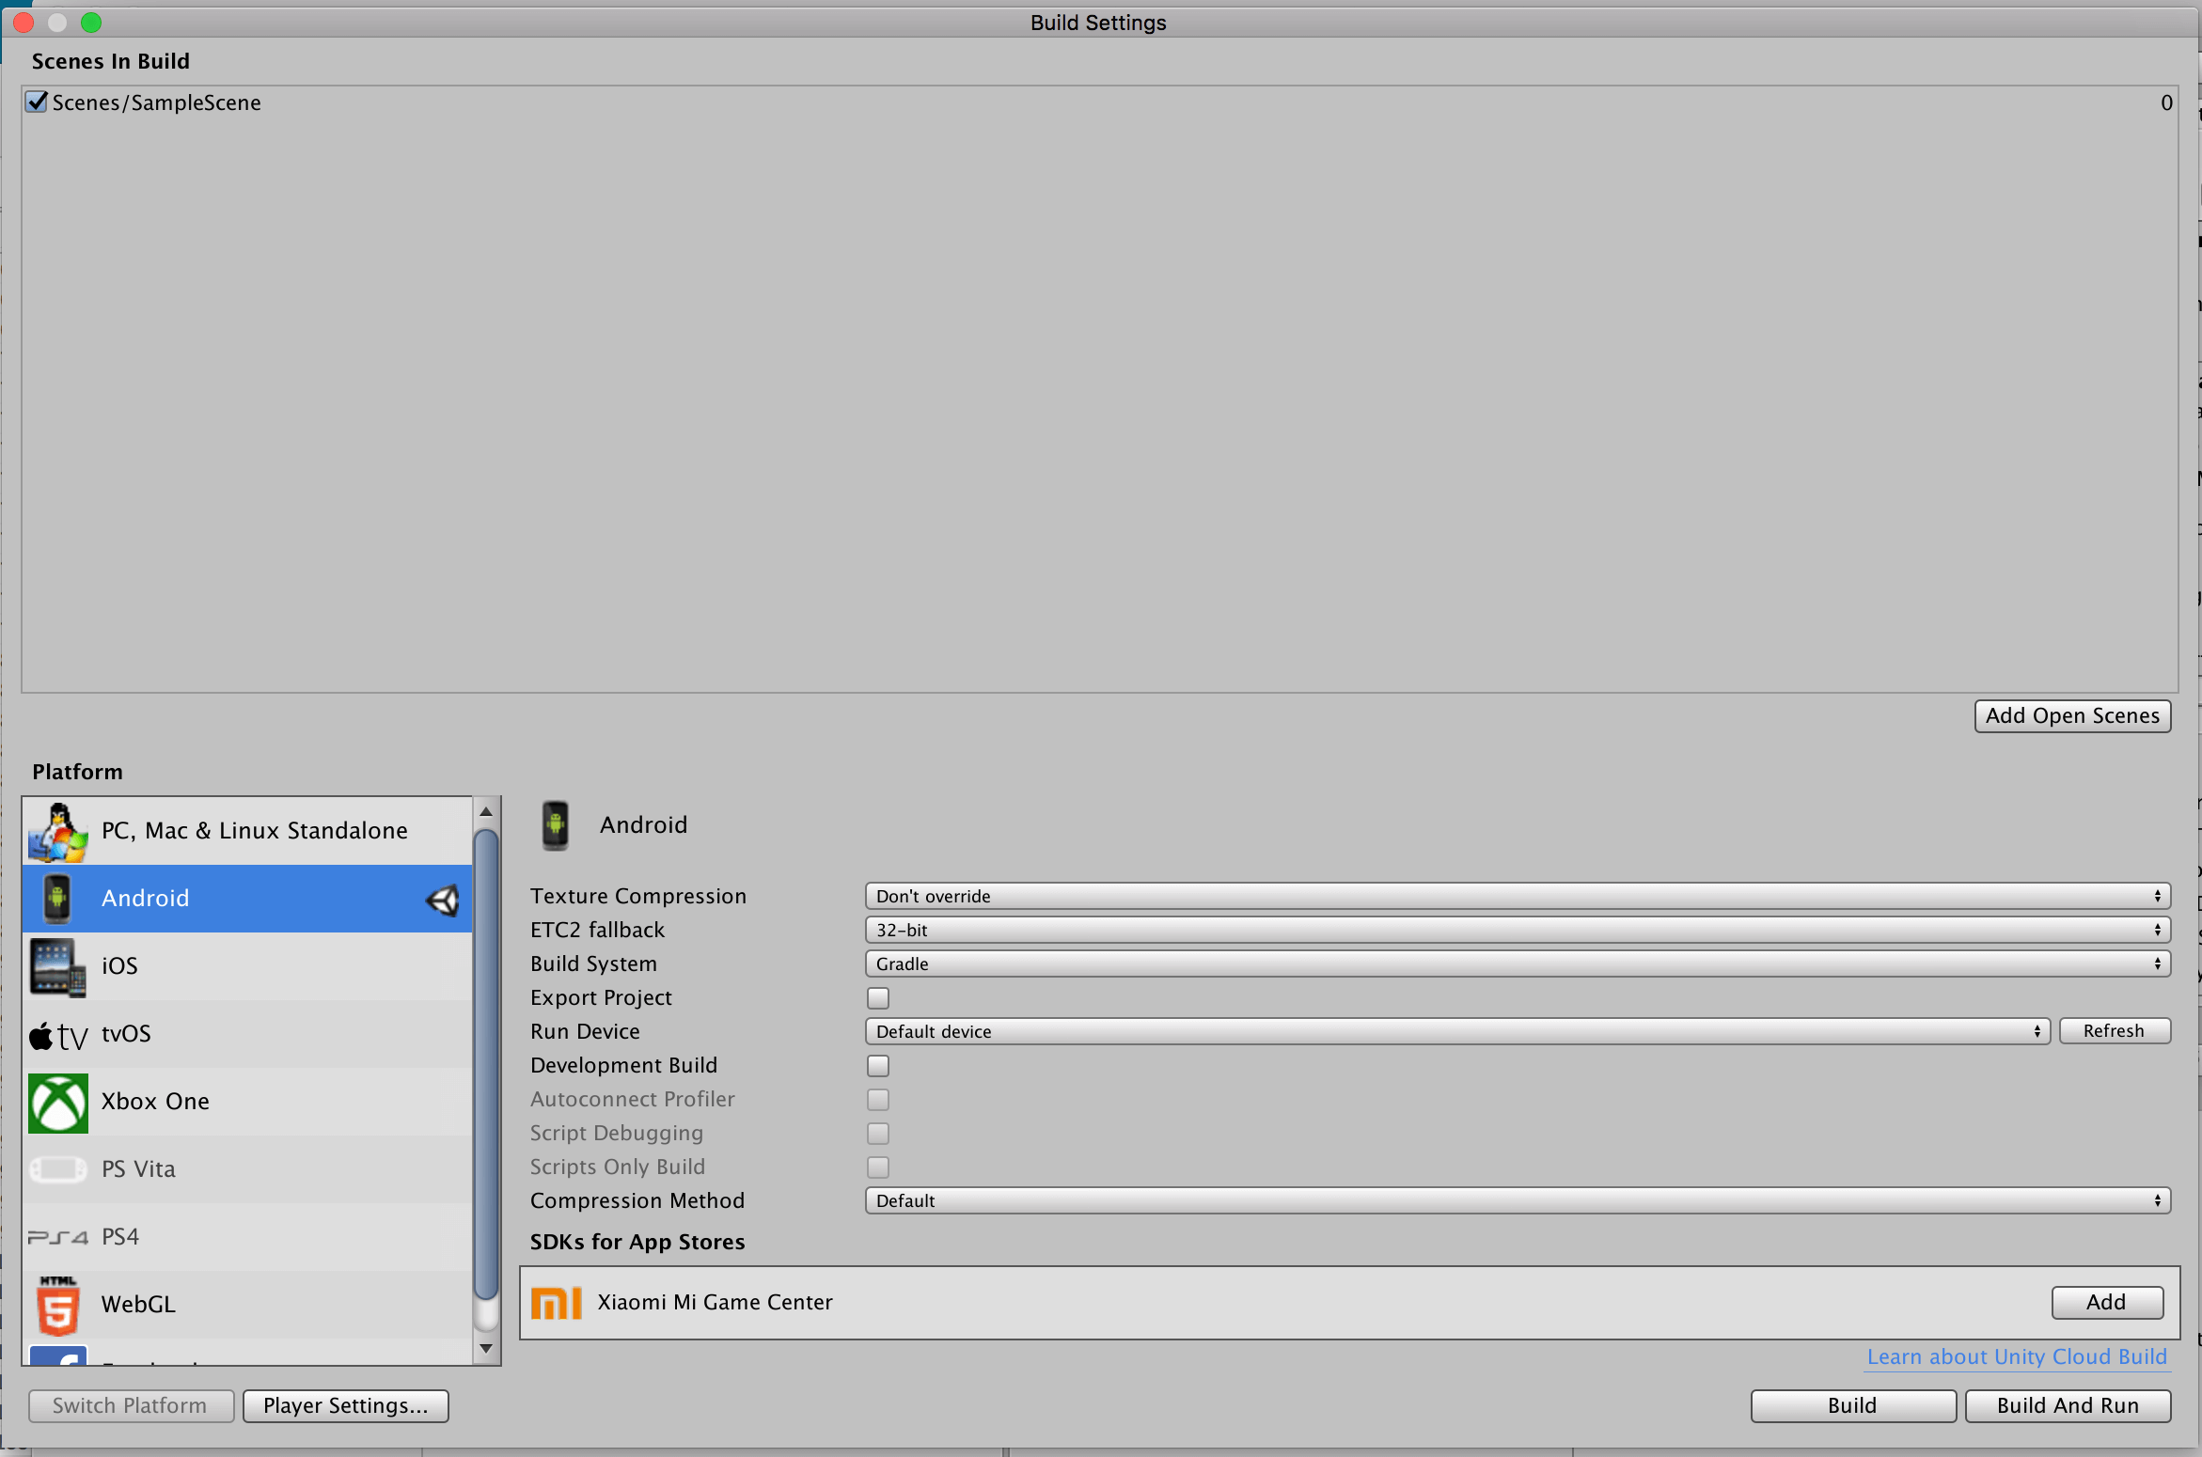This screenshot has height=1457, width=2202.
Task: Expand the Build System Gradle dropdown
Action: point(1517,963)
